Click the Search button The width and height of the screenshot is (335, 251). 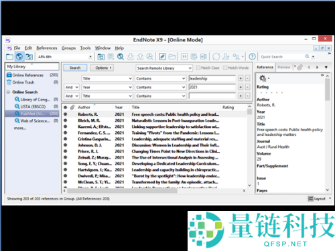tap(75, 68)
